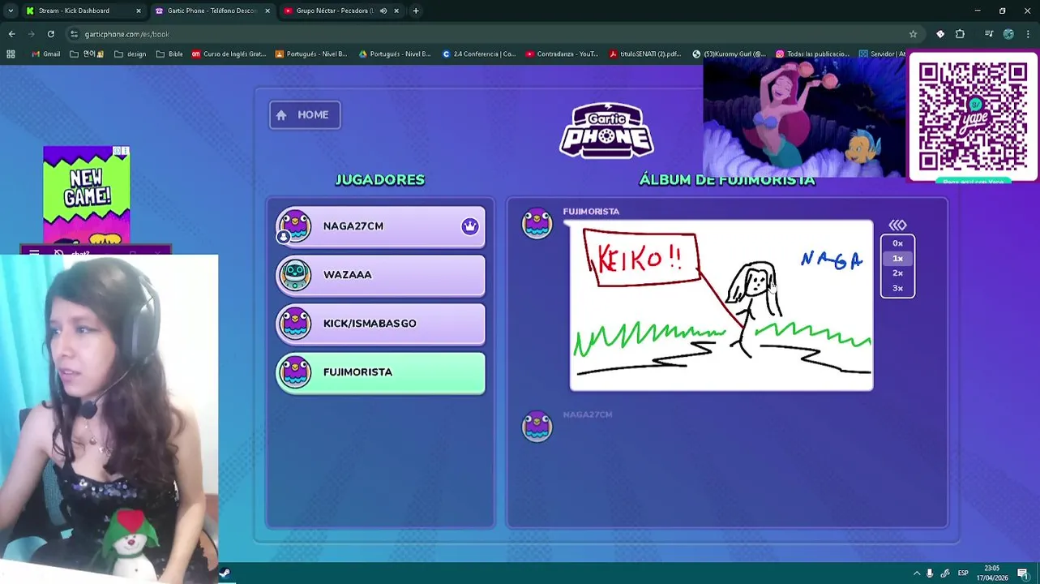Click the Yape QR code overlay
1040x584 pixels.
coord(974,118)
